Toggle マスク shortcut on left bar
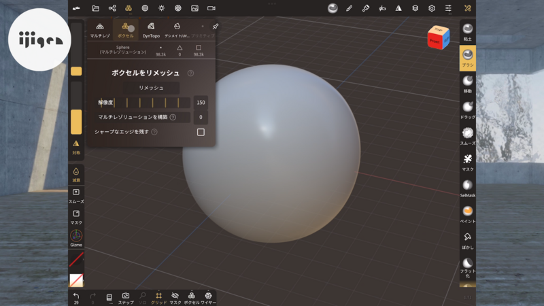Image resolution: width=544 pixels, height=306 pixels. pyautogui.click(x=76, y=217)
